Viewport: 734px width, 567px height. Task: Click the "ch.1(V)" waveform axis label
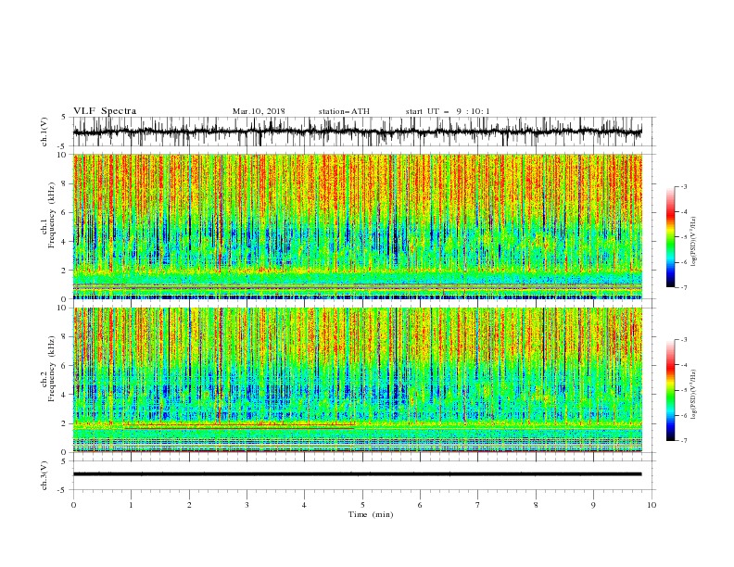click(x=44, y=132)
